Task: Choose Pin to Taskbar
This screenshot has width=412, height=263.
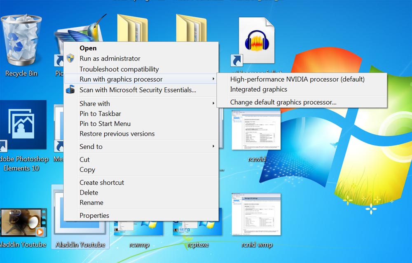Action: (x=141, y=114)
